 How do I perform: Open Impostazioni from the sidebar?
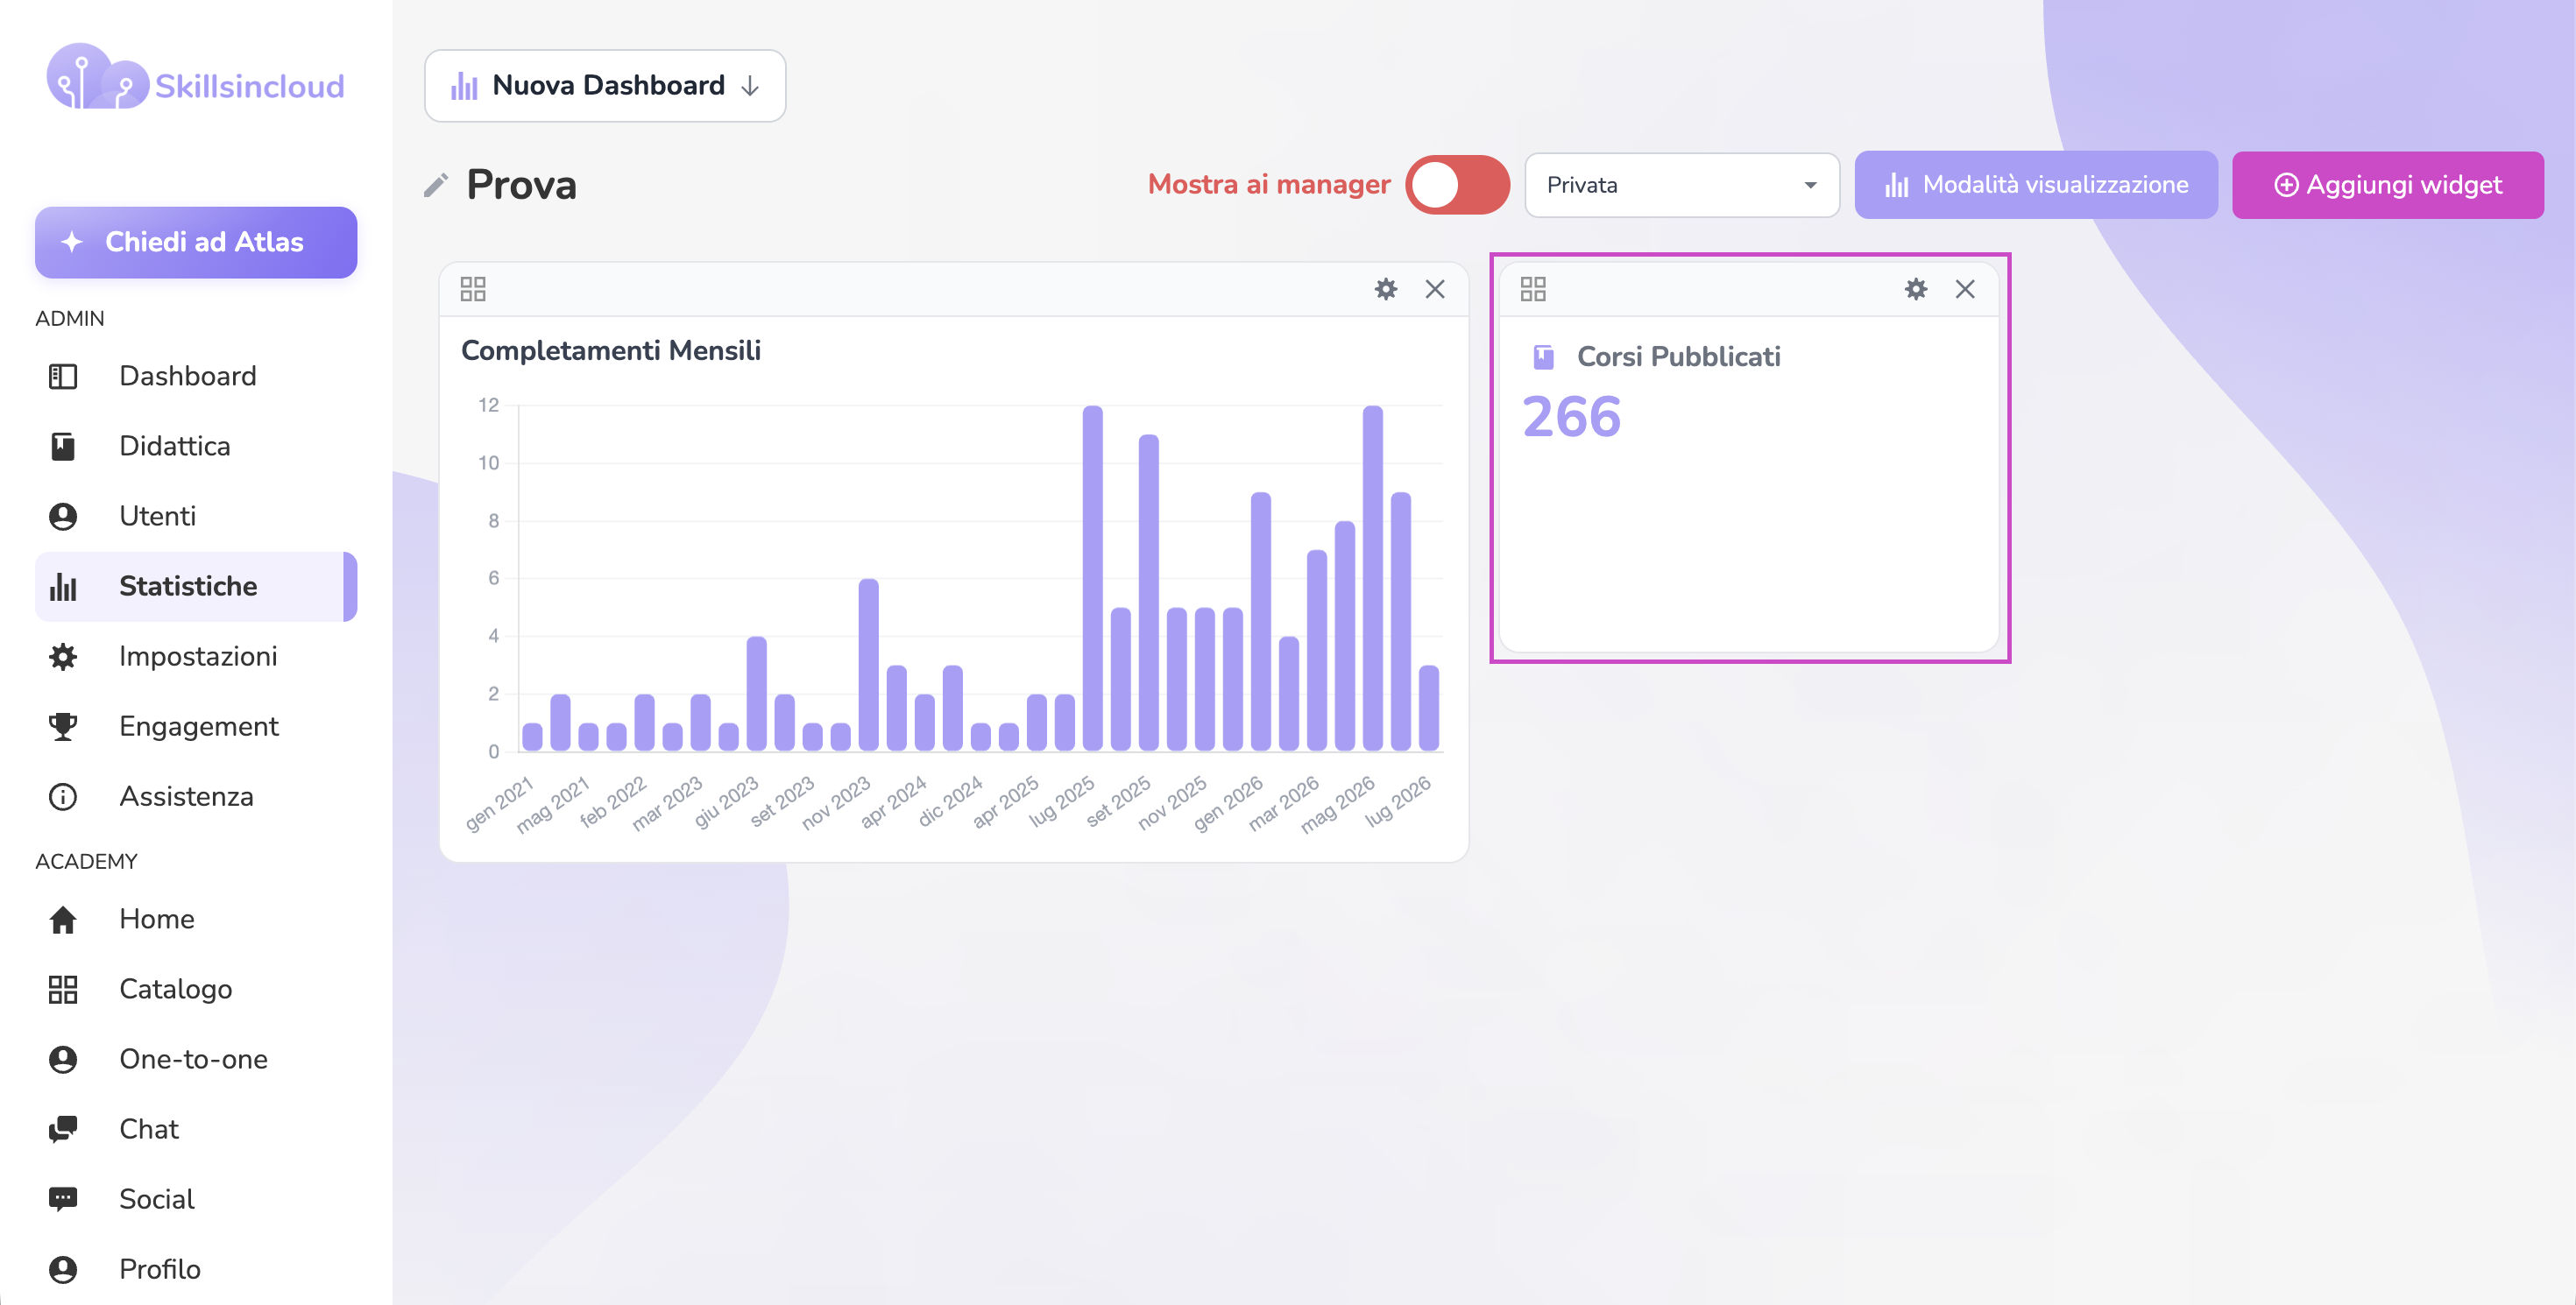click(196, 657)
